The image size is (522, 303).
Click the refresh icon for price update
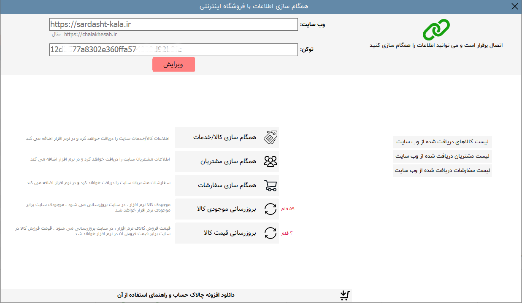click(270, 233)
